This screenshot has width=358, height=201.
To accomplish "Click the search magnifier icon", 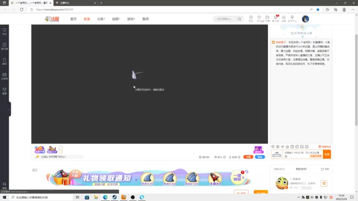I will tap(239, 19).
